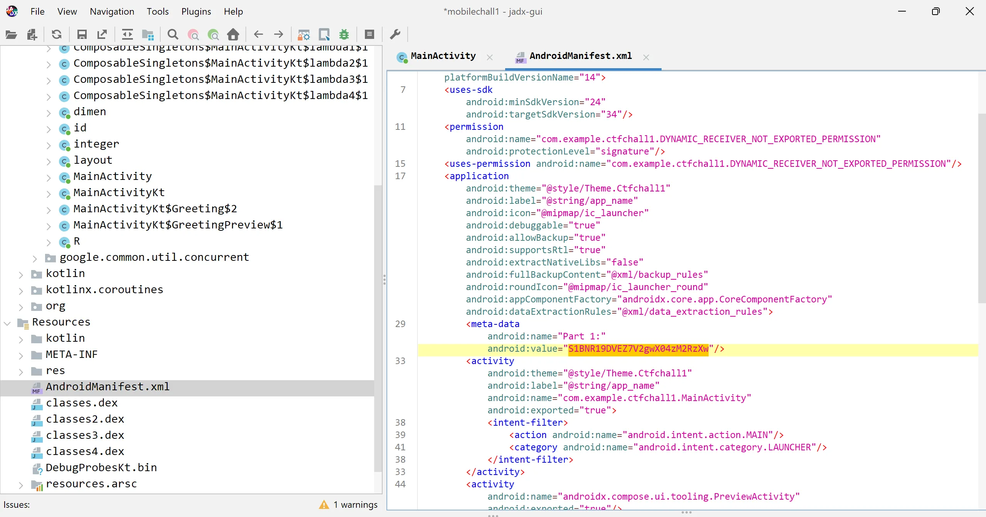This screenshot has height=517, width=986.
Task: Click the 1 warnings indicator
Action: click(349, 505)
